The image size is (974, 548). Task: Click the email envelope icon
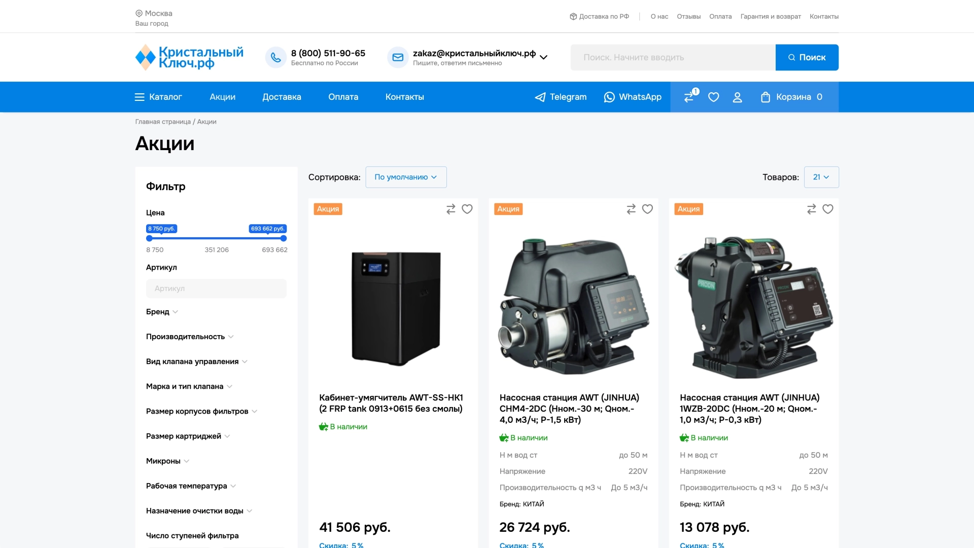[398, 57]
